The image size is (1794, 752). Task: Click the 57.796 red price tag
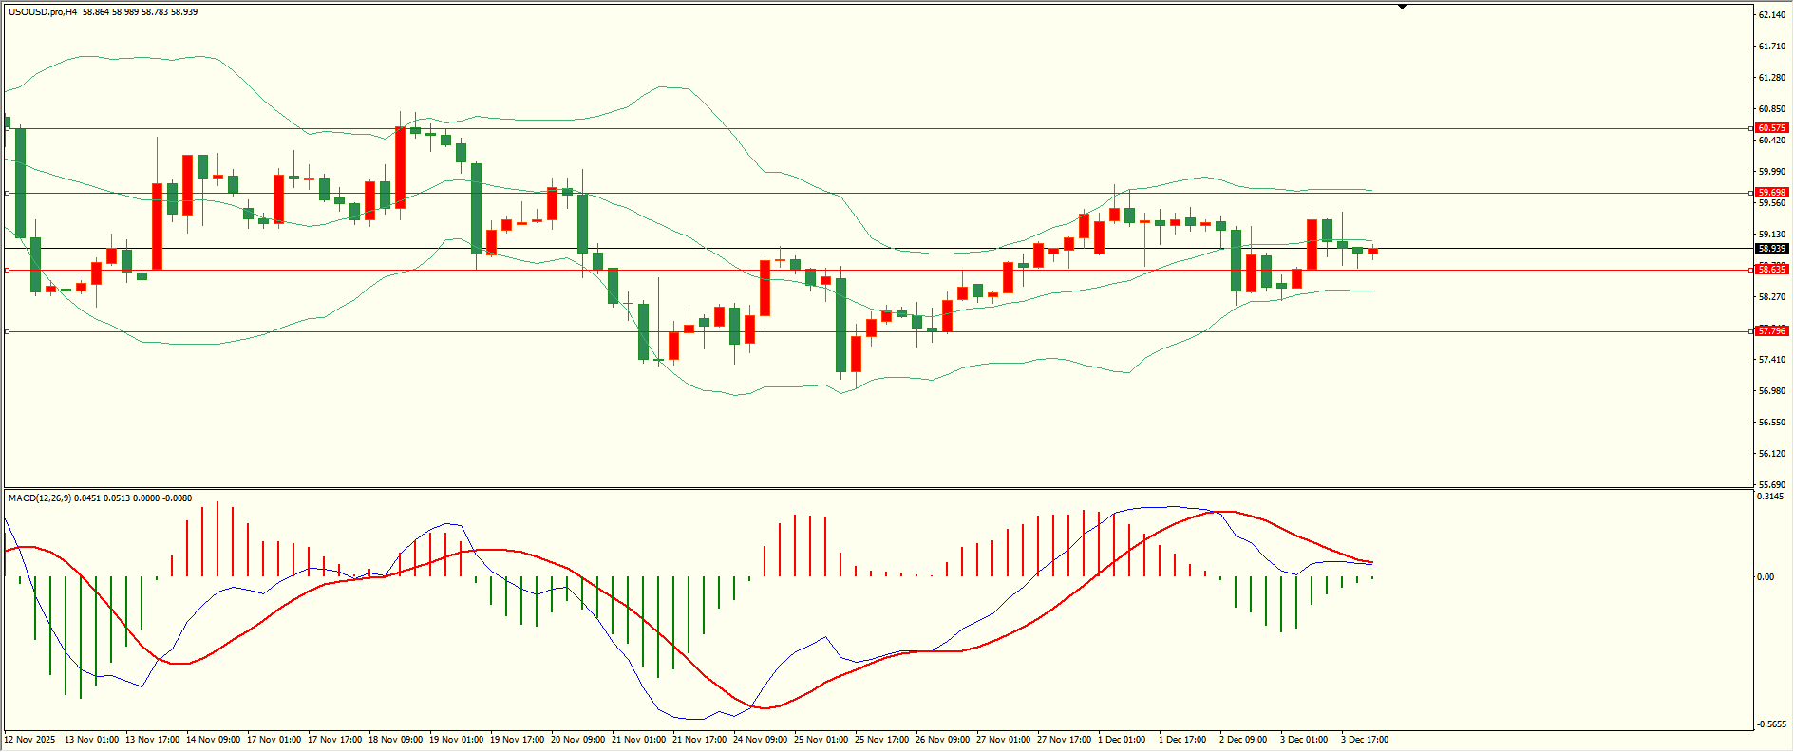point(1771,331)
